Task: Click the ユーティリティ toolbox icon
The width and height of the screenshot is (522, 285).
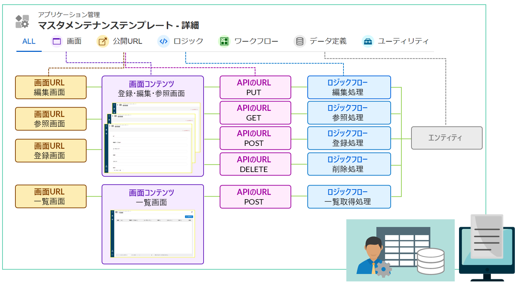Action: pos(368,41)
